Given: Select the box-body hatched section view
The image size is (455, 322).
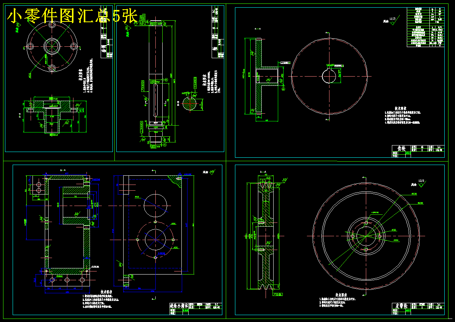Looking at the screenshot, I should pyautogui.click(x=67, y=224).
